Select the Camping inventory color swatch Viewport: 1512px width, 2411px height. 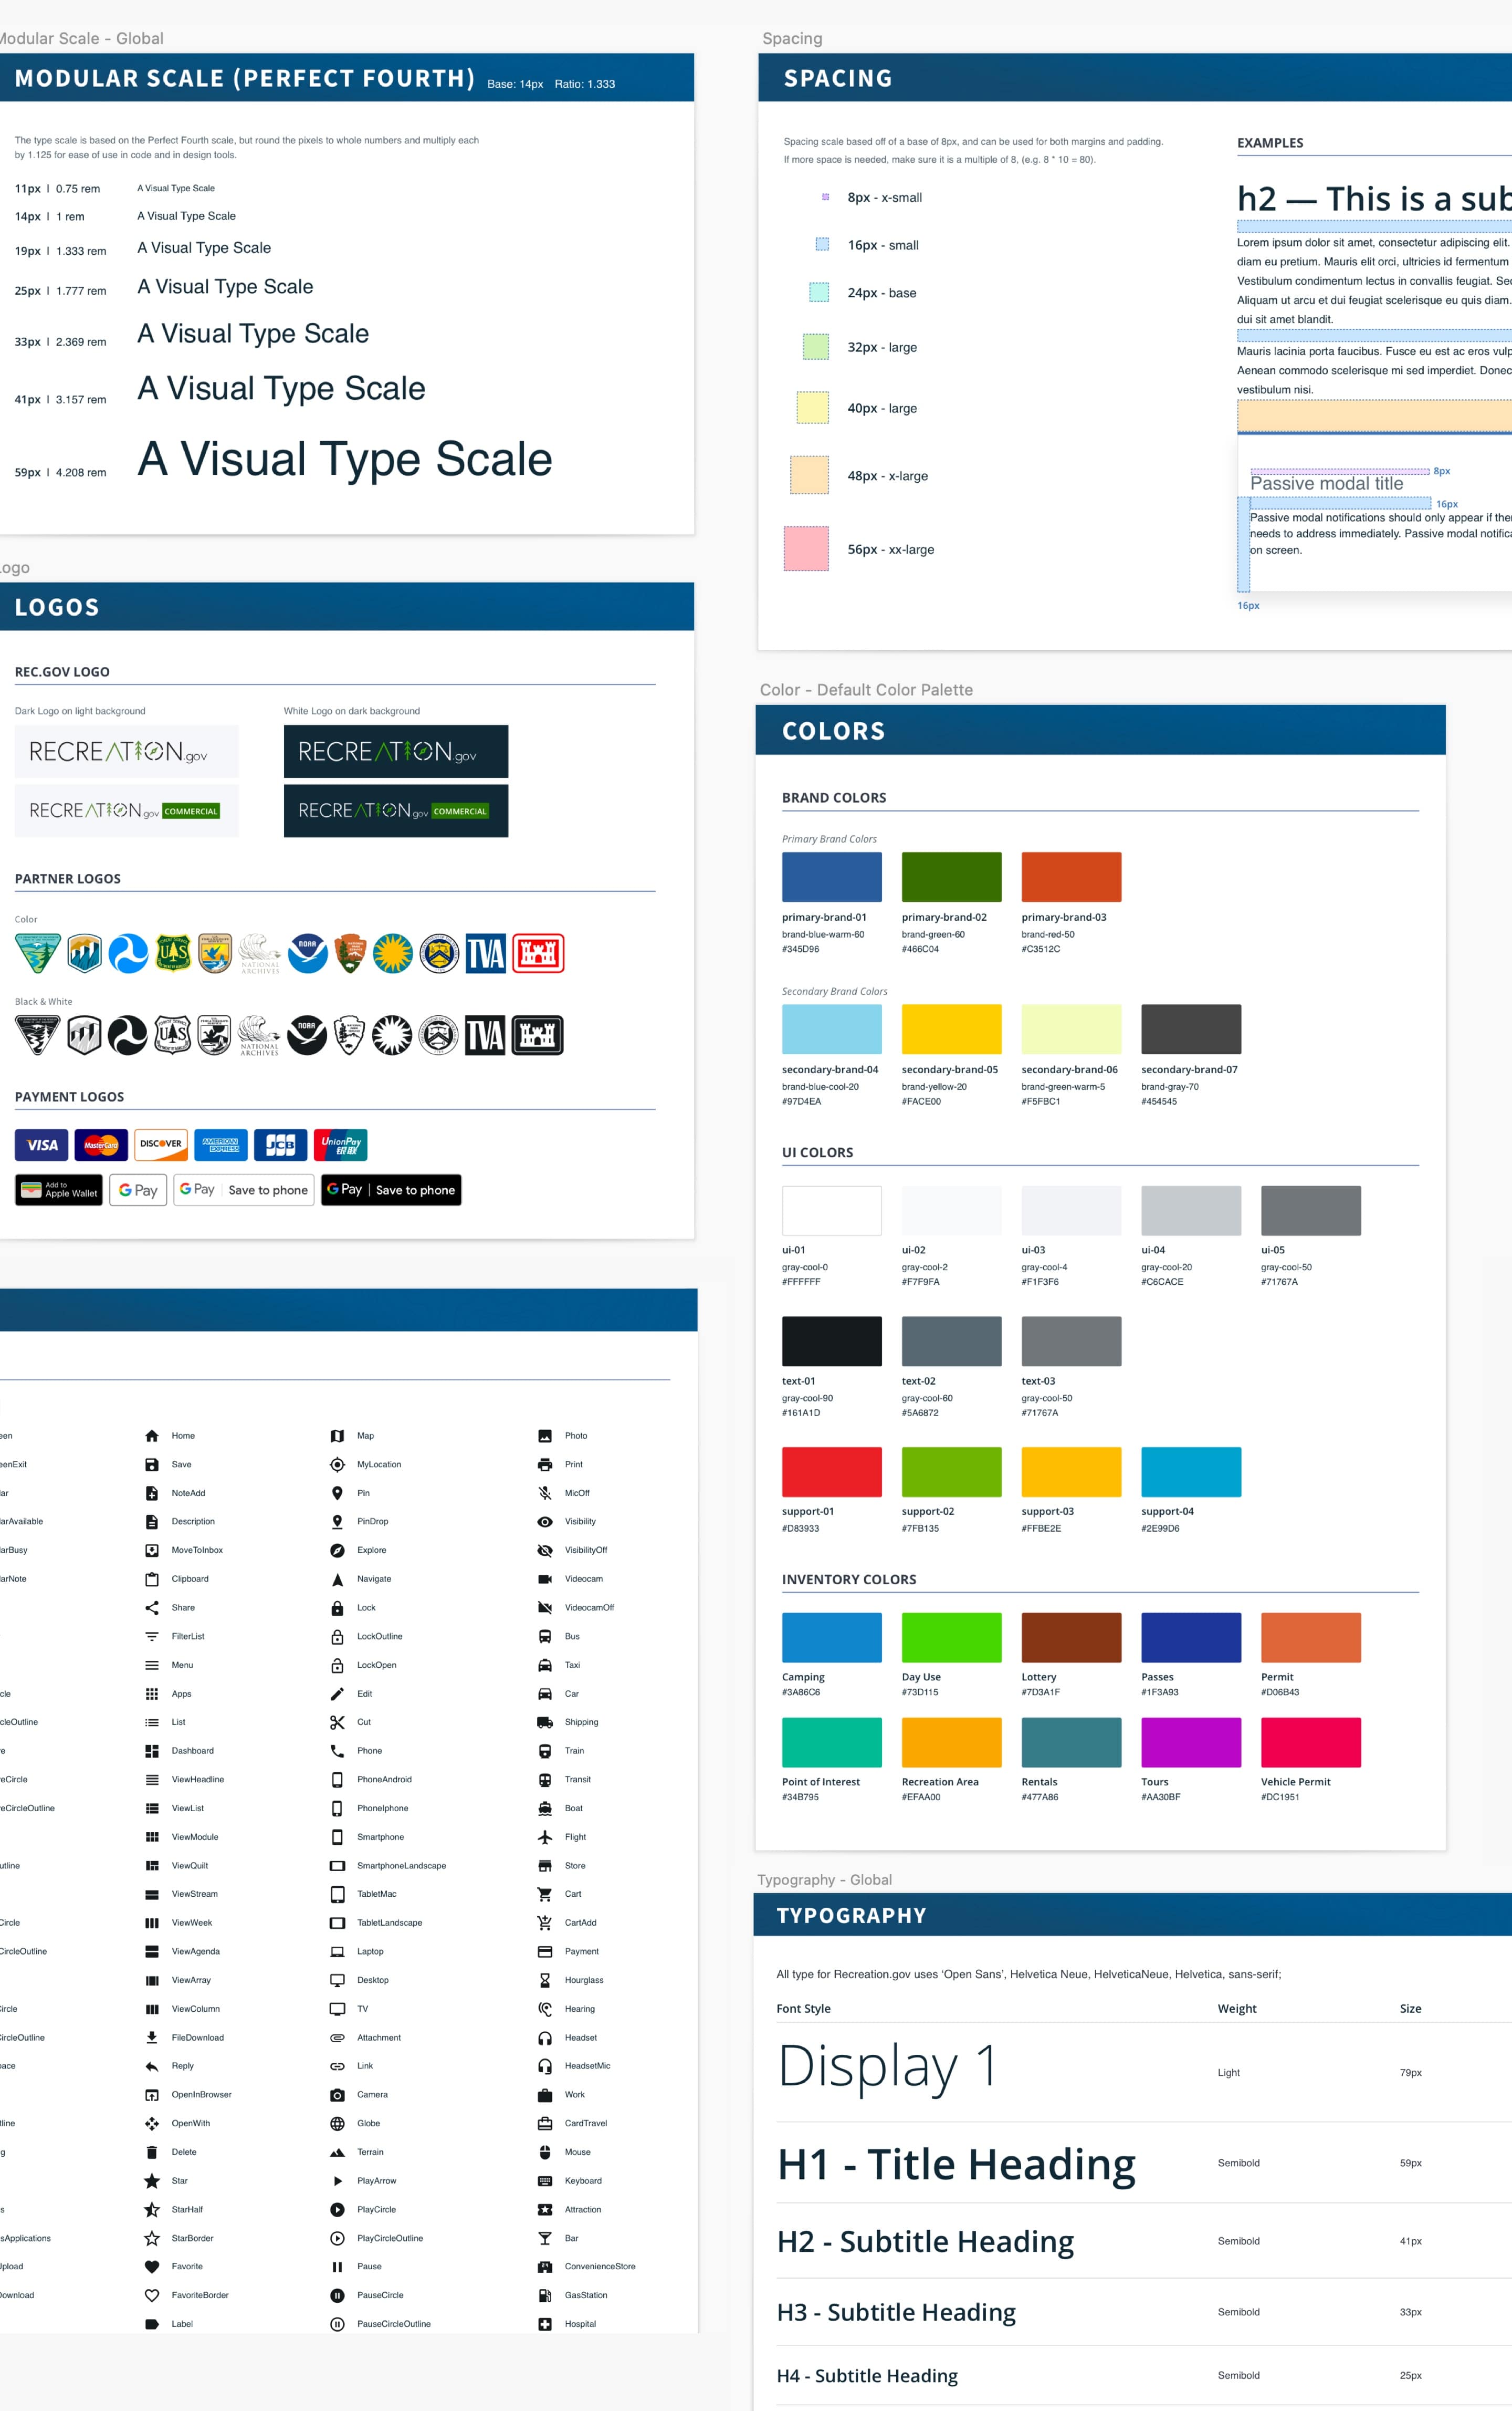pos(831,1637)
